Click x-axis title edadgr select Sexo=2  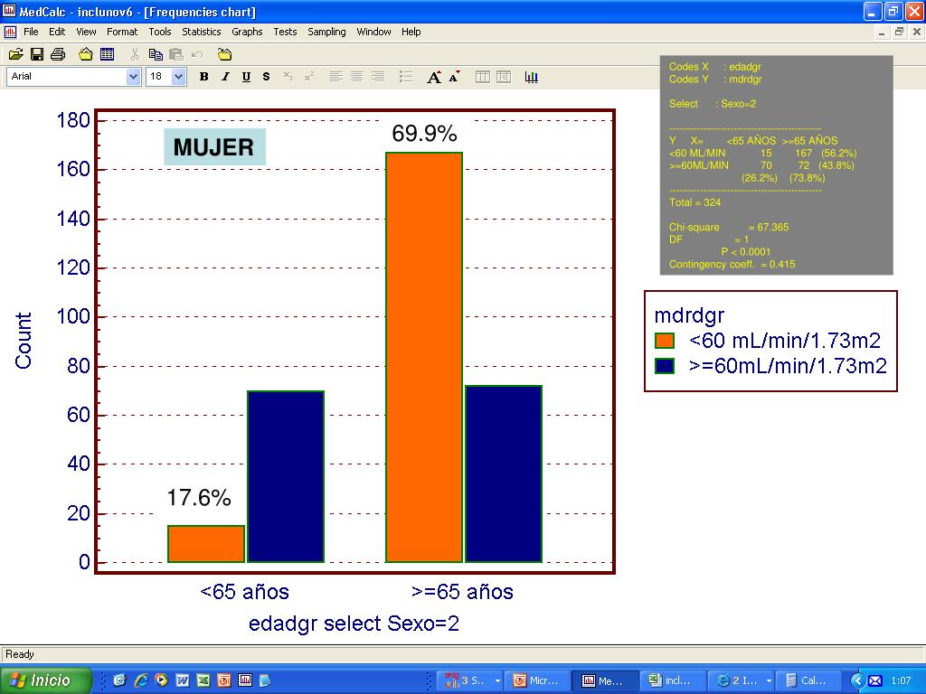(354, 624)
